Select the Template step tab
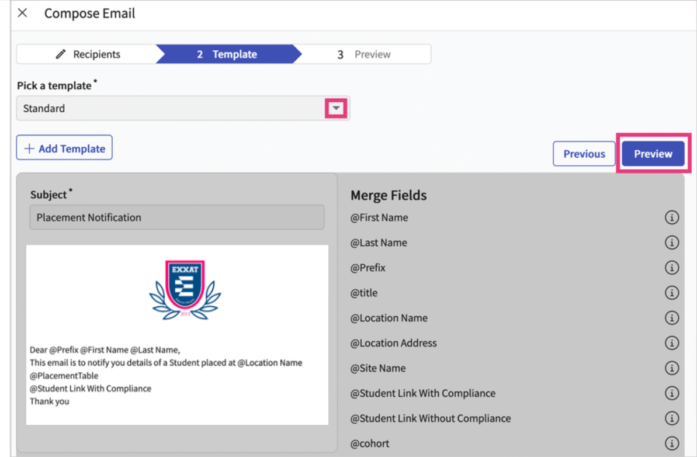Image resolution: width=697 pixels, height=457 pixels. [x=228, y=54]
